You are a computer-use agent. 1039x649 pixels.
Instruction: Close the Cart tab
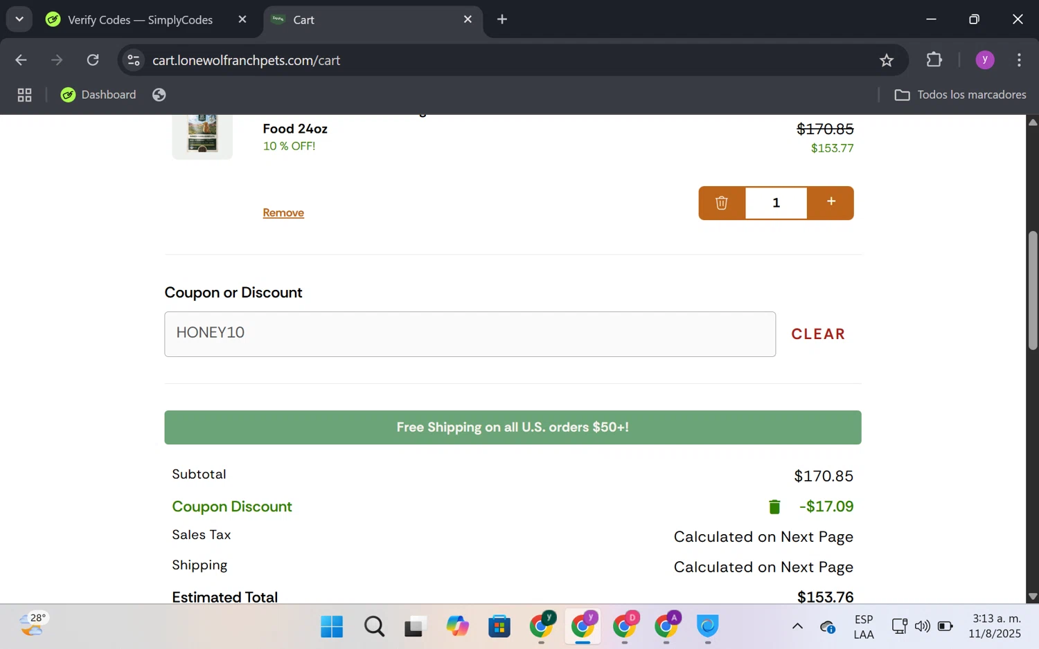(x=468, y=19)
